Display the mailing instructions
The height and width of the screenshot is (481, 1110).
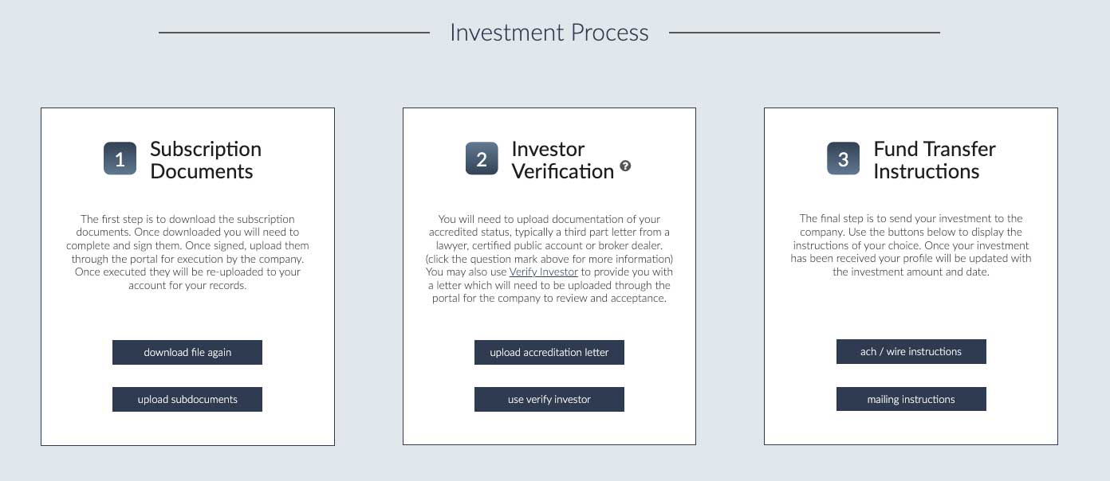point(911,399)
